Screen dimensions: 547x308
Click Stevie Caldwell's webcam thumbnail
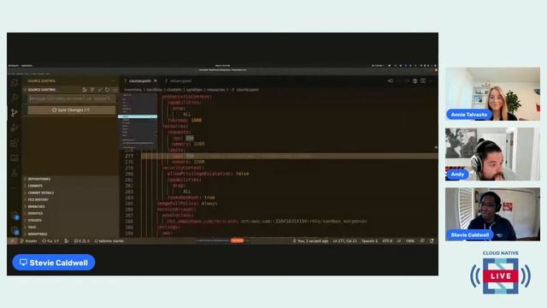coord(492,214)
